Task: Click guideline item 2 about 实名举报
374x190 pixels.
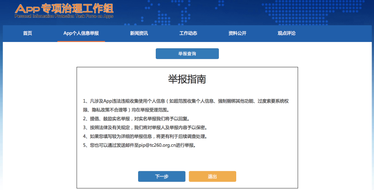Action: point(136,119)
